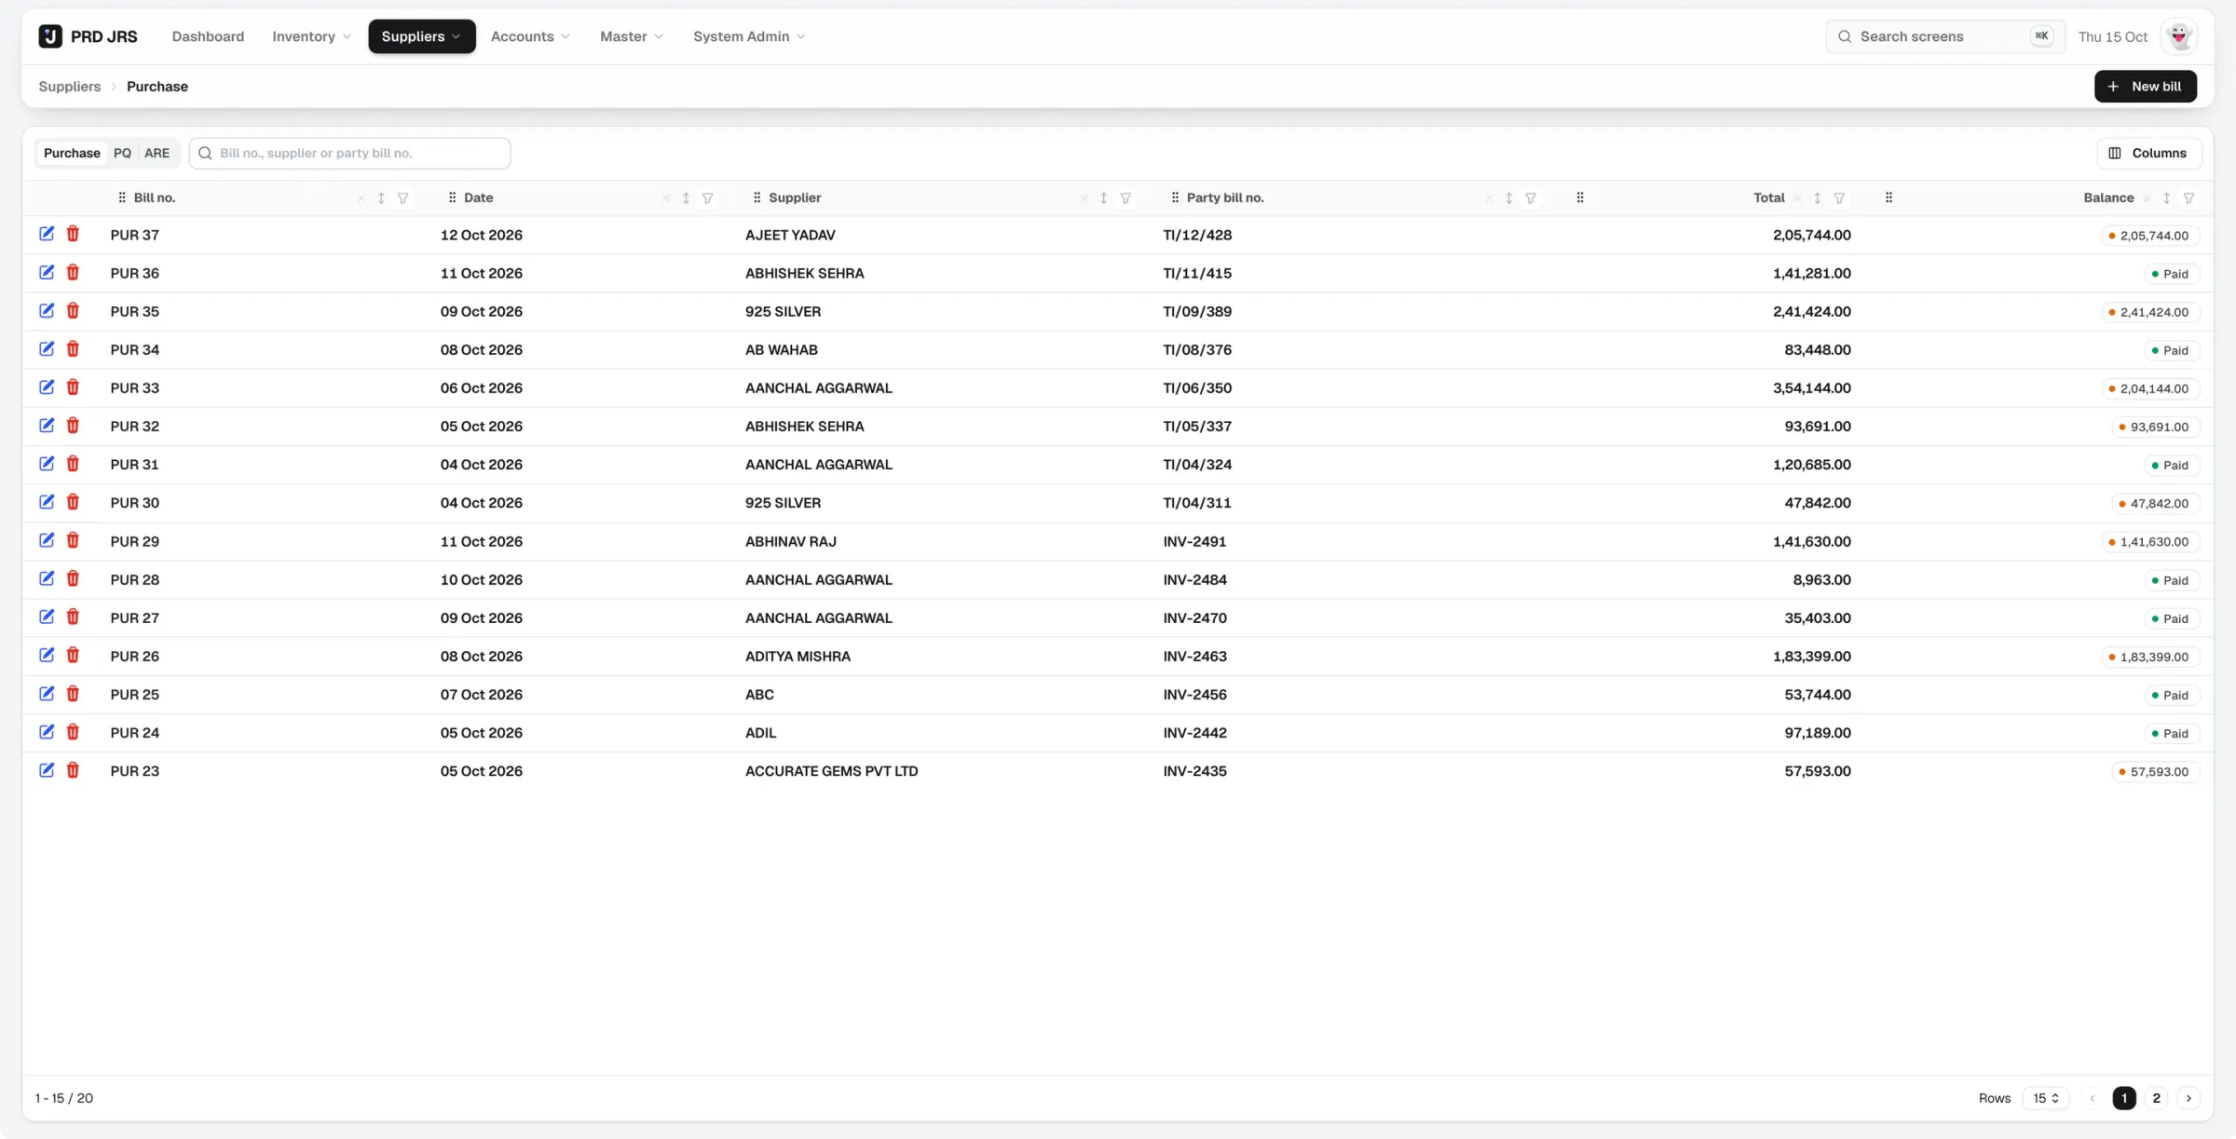The height and width of the screenshot is (1139, 2236).
Task: Delete bill PUR 23
Action: click(73, 769)
